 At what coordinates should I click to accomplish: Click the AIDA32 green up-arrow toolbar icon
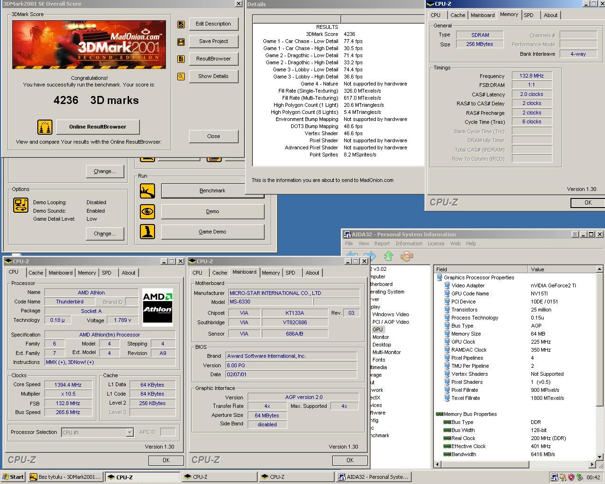click(388, 256)
